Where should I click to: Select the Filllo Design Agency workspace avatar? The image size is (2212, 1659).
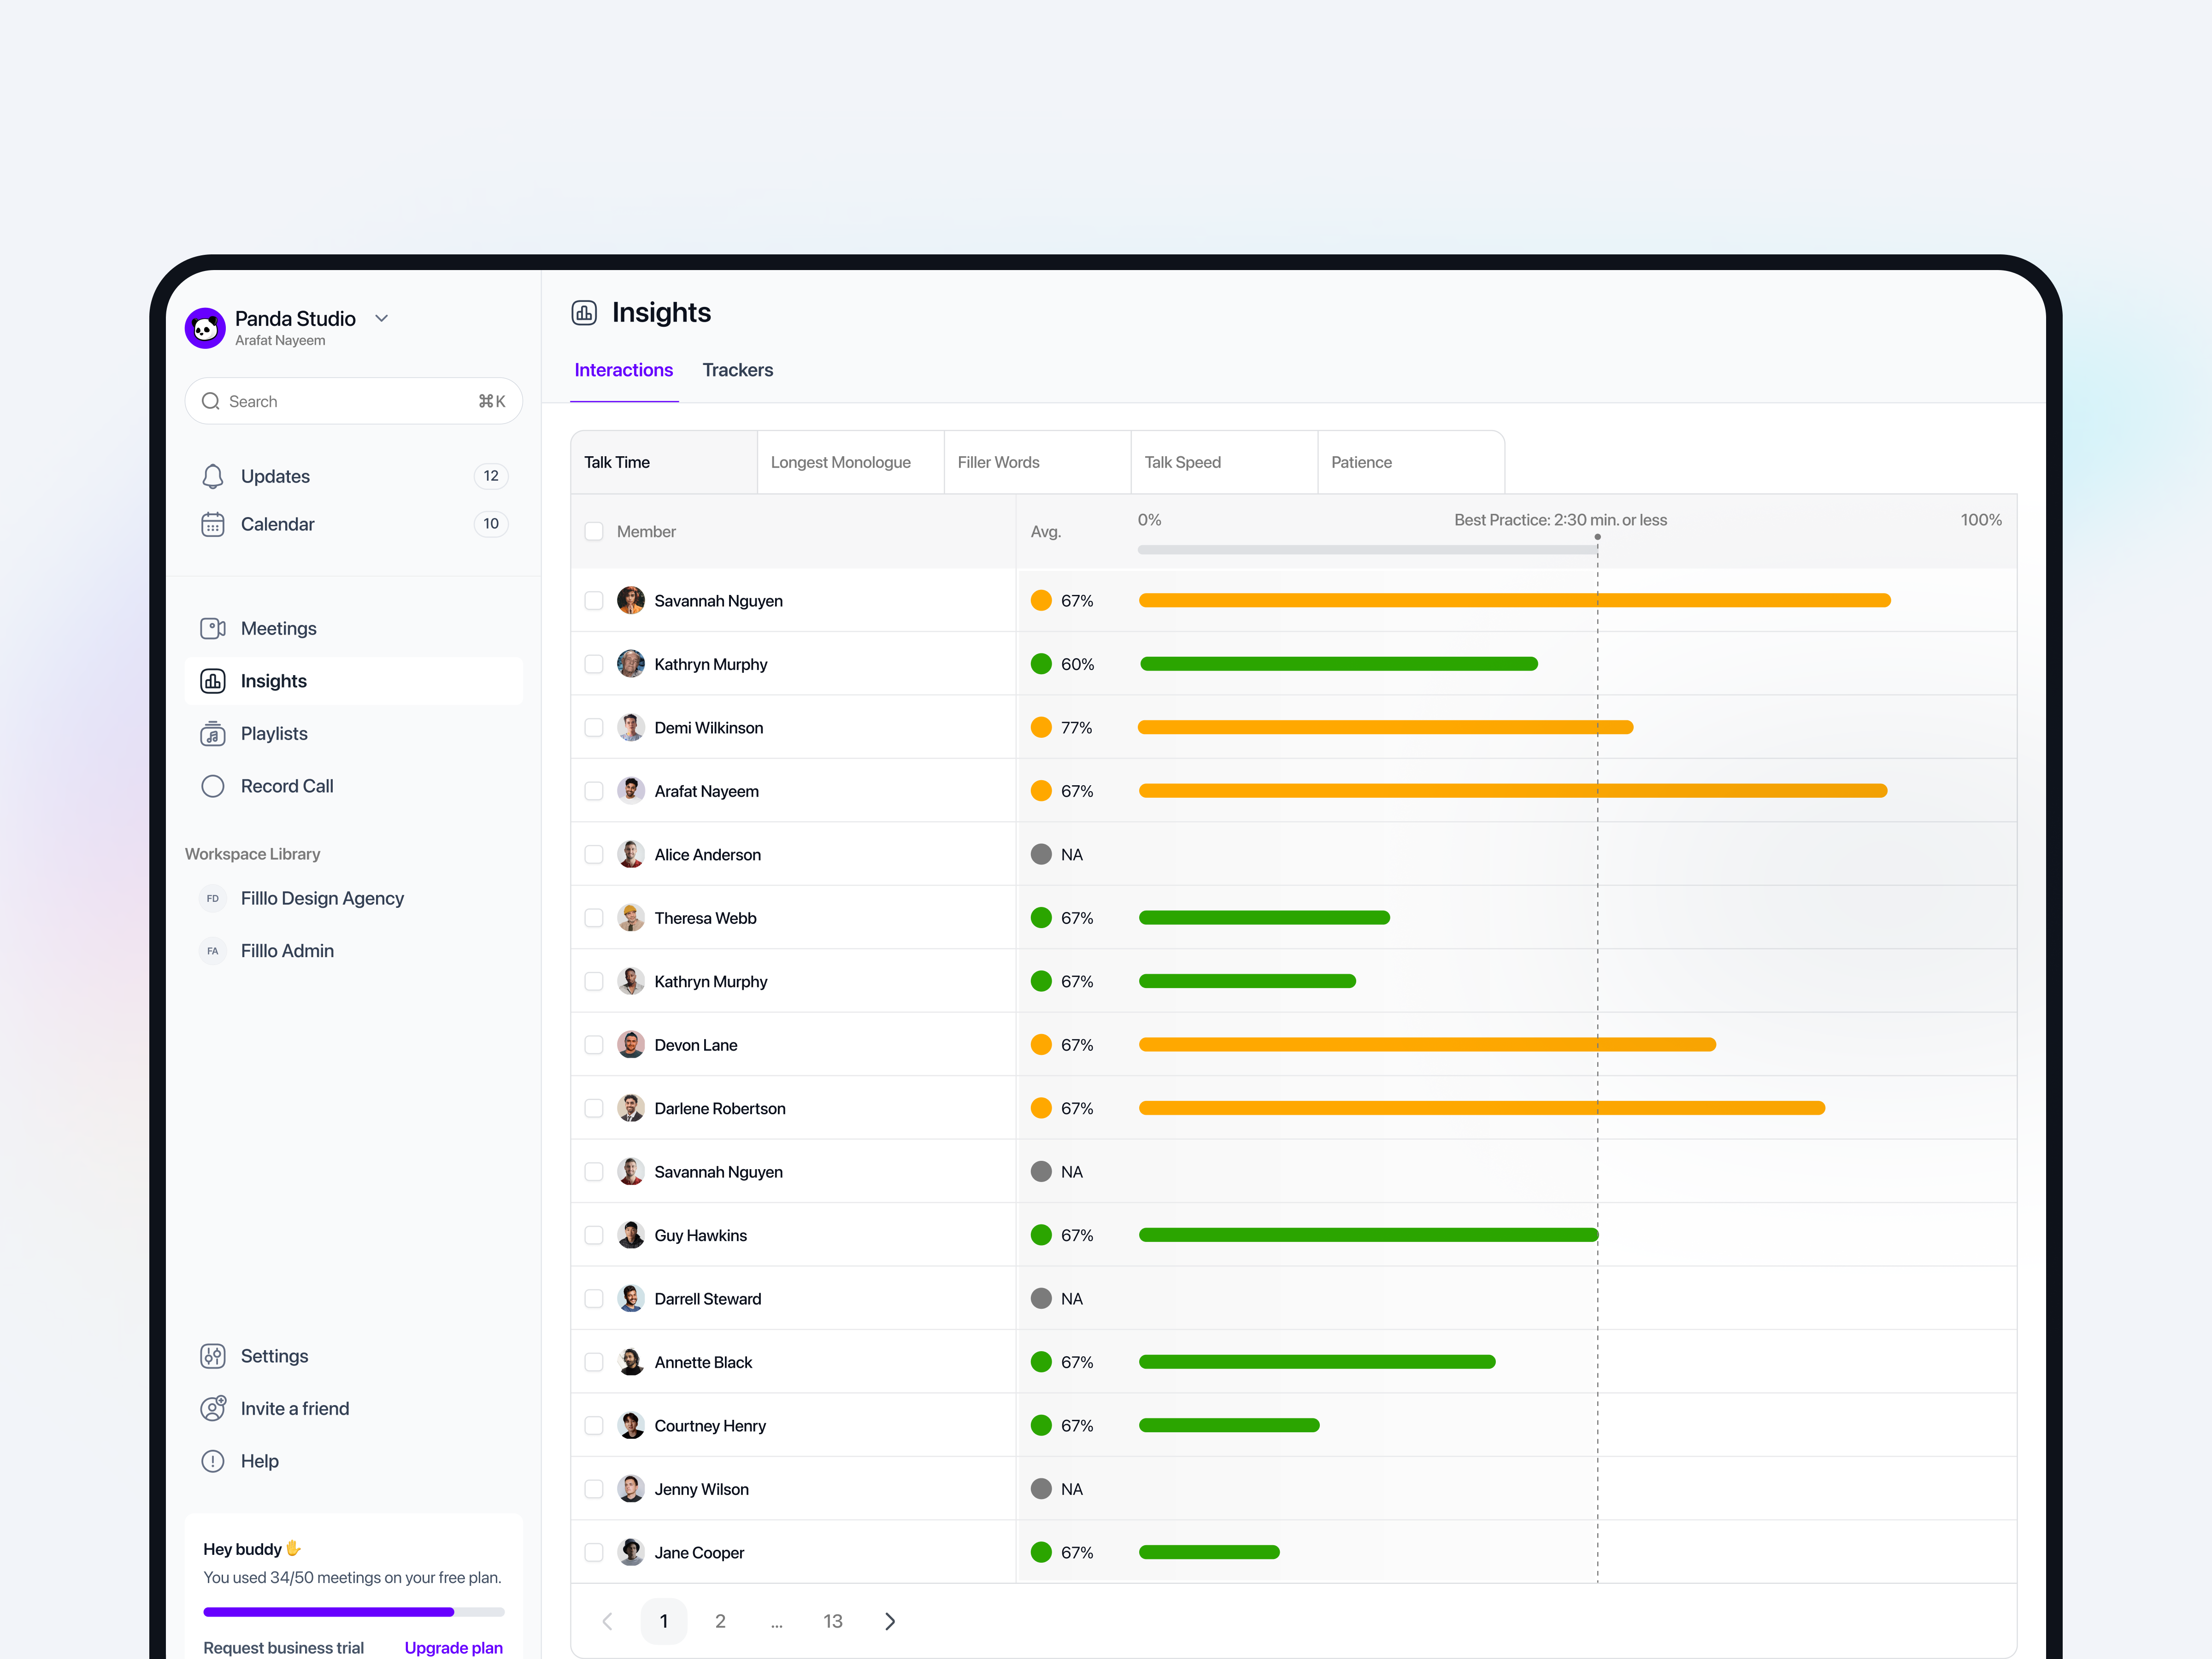coord(212,898)
